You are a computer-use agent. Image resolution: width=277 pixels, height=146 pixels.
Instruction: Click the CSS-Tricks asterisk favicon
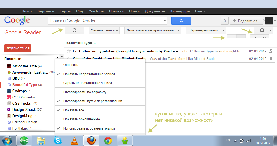pyautogui.click(x=9, y=103)
